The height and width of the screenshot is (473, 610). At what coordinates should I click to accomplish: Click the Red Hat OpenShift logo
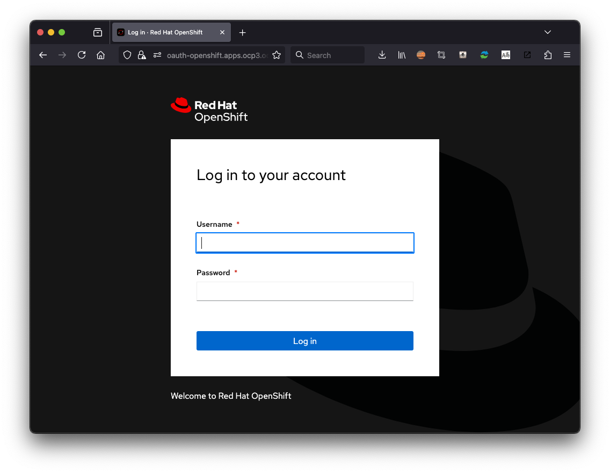point(209,110)
